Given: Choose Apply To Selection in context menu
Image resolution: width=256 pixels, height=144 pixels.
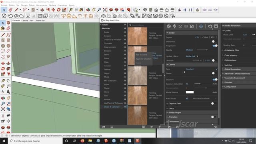Looking at the screenshot, I should click(x=143, y=59).
